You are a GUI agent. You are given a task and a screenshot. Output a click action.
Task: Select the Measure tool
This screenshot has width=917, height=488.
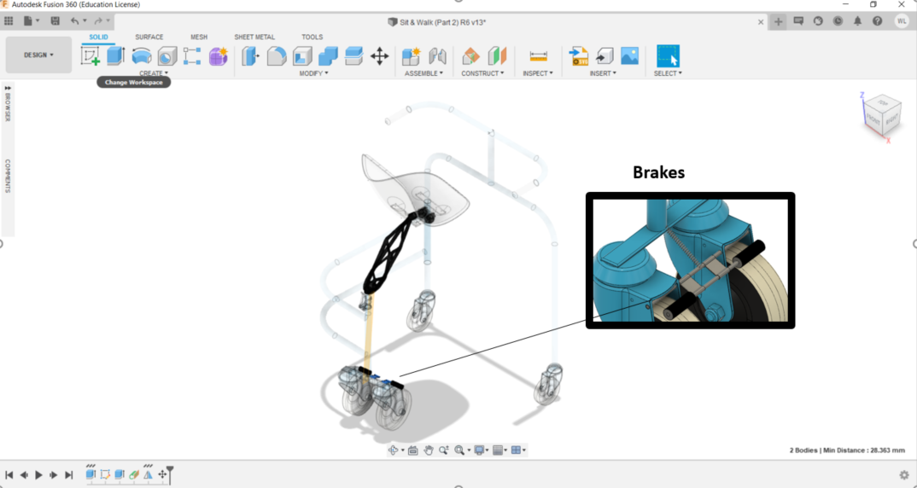(538, 56)
